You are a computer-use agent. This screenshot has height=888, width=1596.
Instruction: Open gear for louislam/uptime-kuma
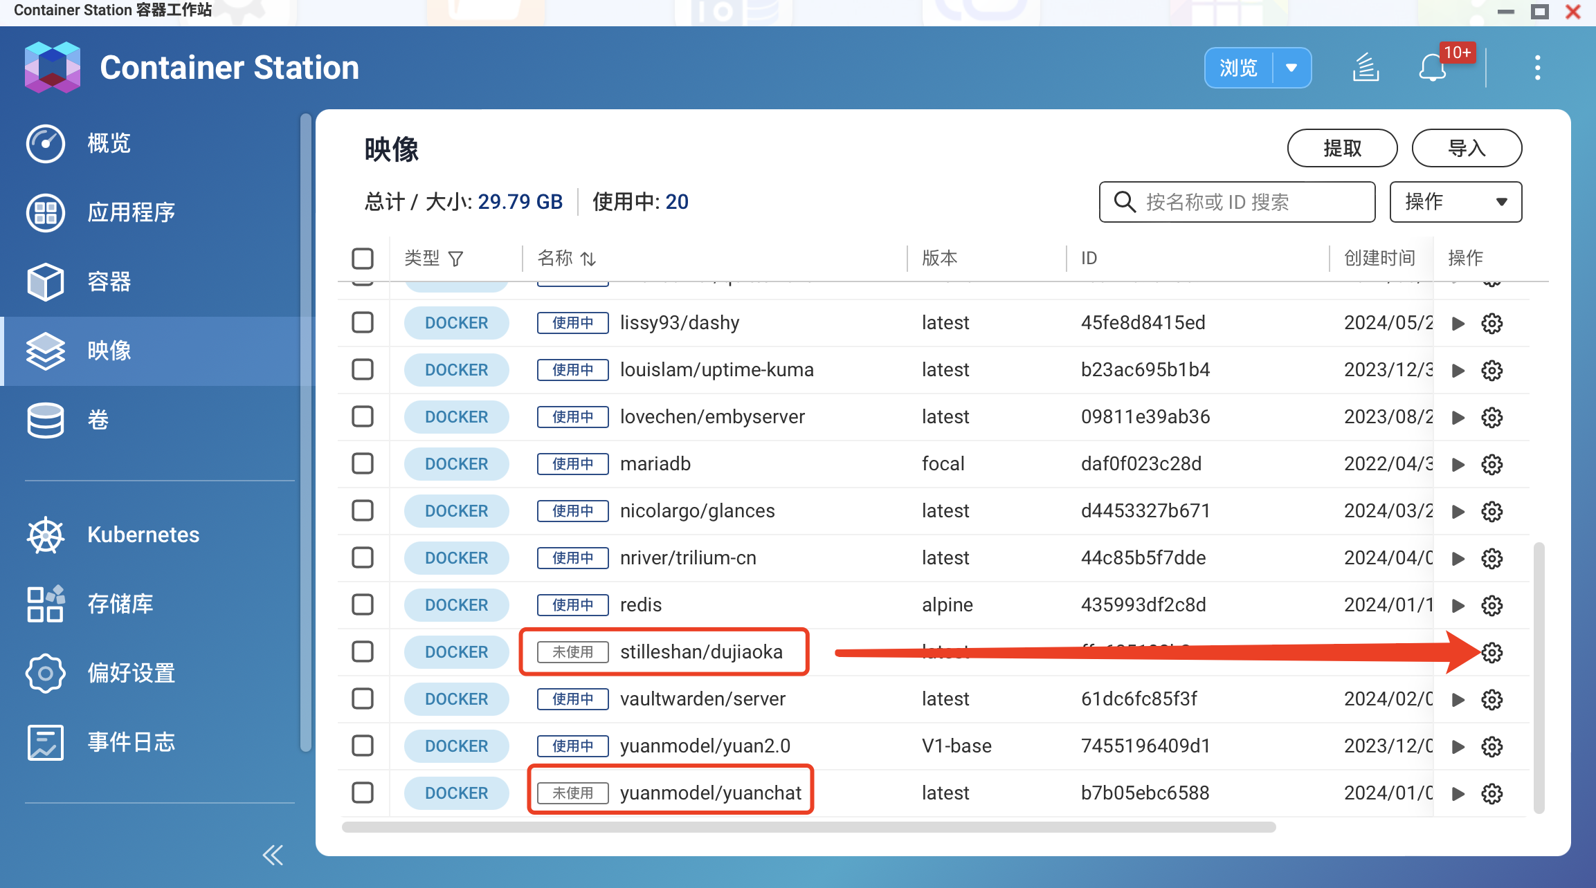pyautogui.click(x=1492, y=370)
